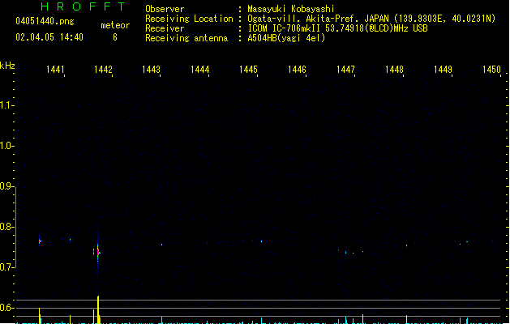The height and width of the screenshot is (324, 510).
Task: Click the 1.1 frequency axis label
Action: [6, 105]
